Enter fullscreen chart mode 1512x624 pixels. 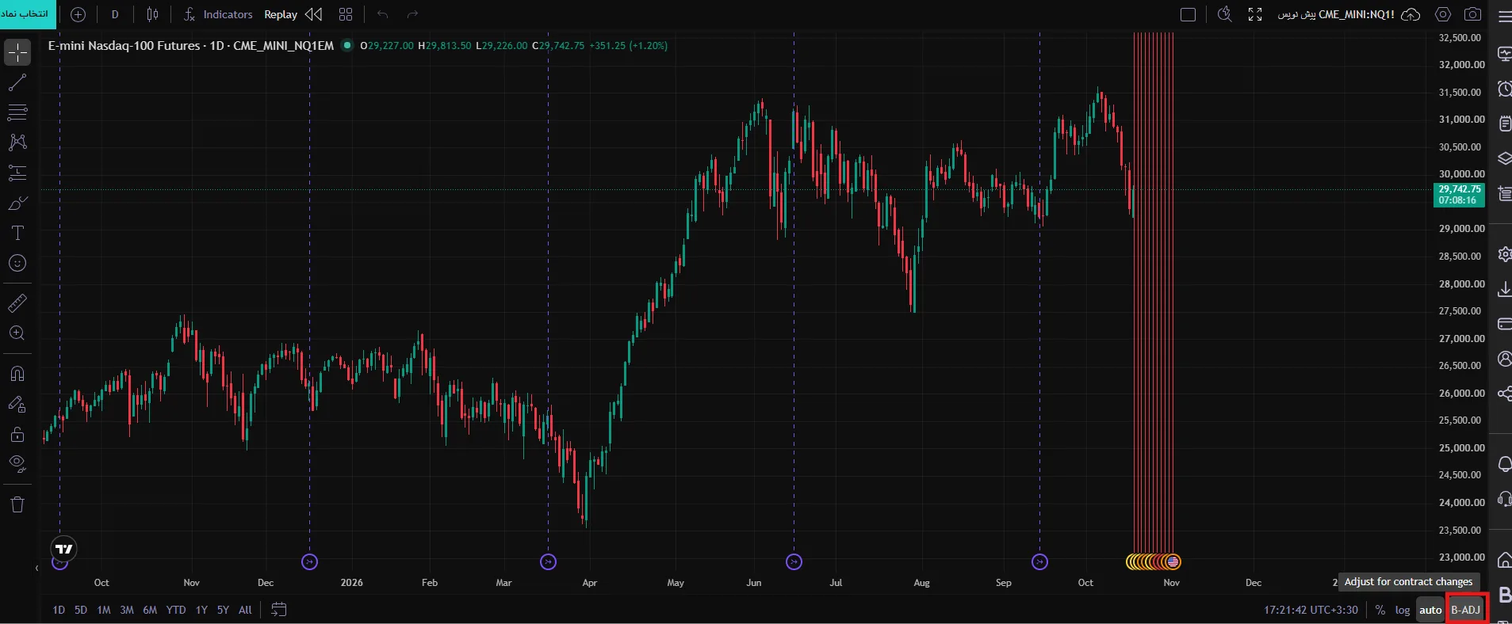1255,14
